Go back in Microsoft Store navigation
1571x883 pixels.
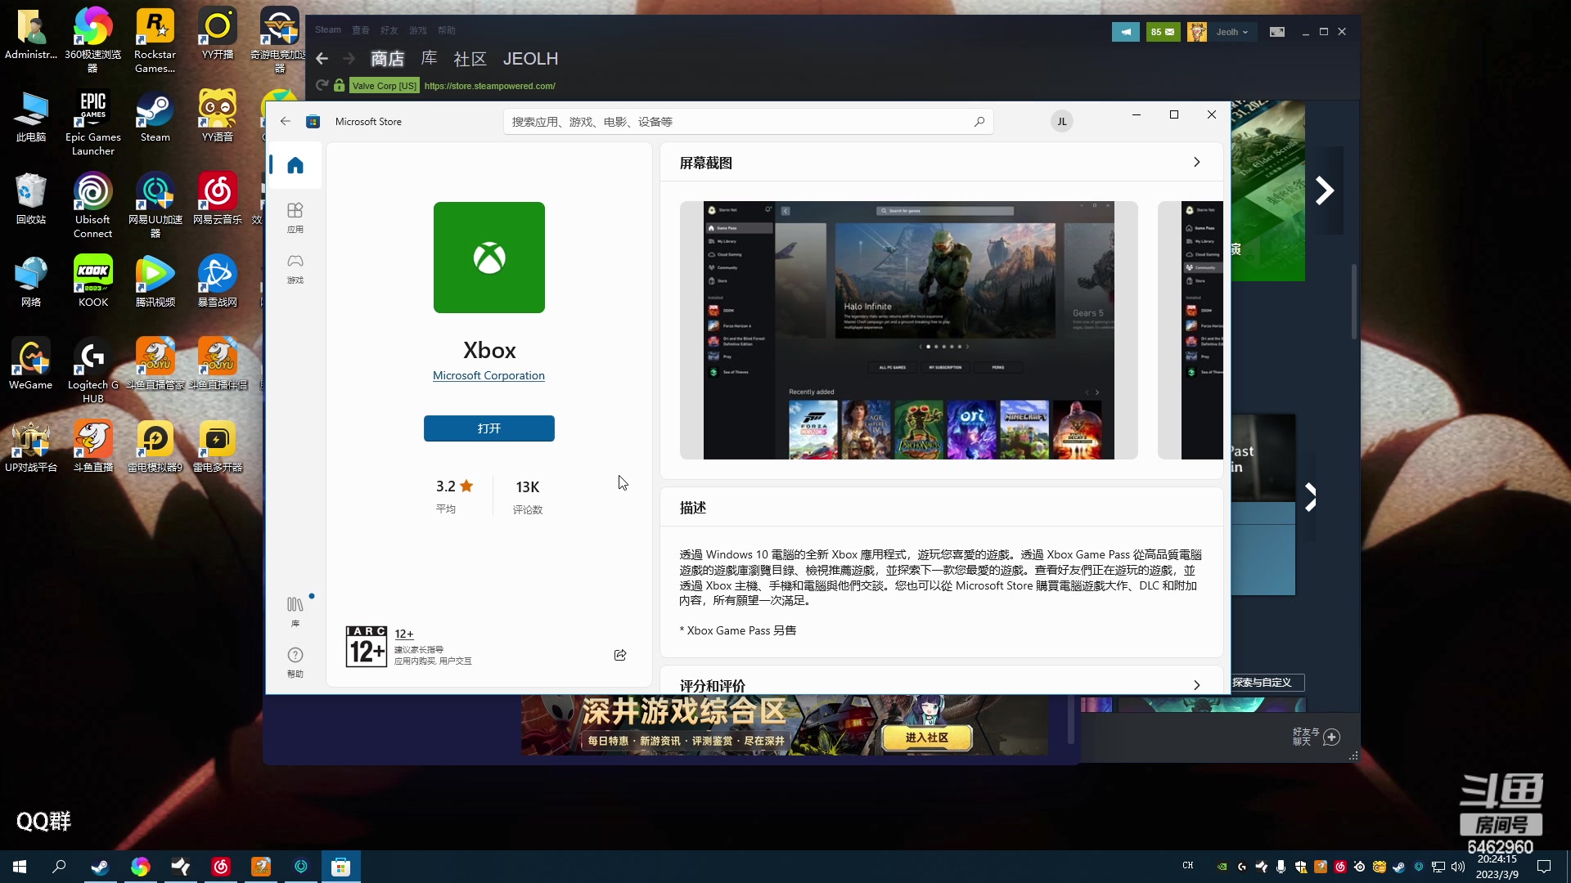285,121
